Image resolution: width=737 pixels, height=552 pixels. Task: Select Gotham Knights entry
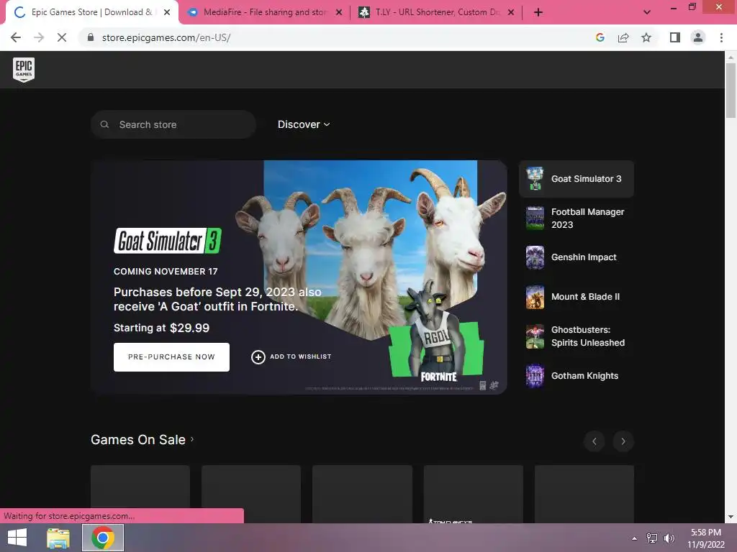point(577,375)
